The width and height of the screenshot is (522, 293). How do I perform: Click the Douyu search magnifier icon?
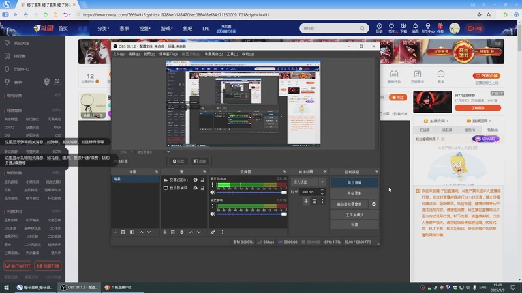tap(362, 28)
